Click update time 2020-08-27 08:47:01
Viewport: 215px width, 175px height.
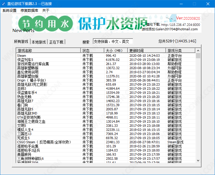pos(145,142)
